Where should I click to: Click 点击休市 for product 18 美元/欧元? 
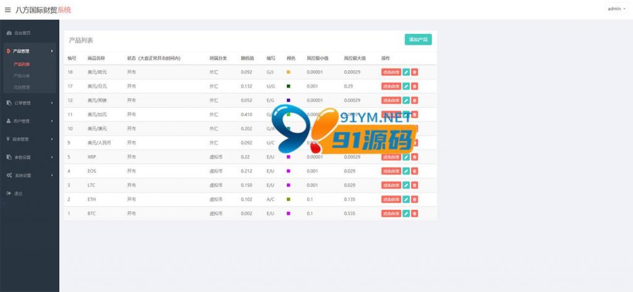391,72
